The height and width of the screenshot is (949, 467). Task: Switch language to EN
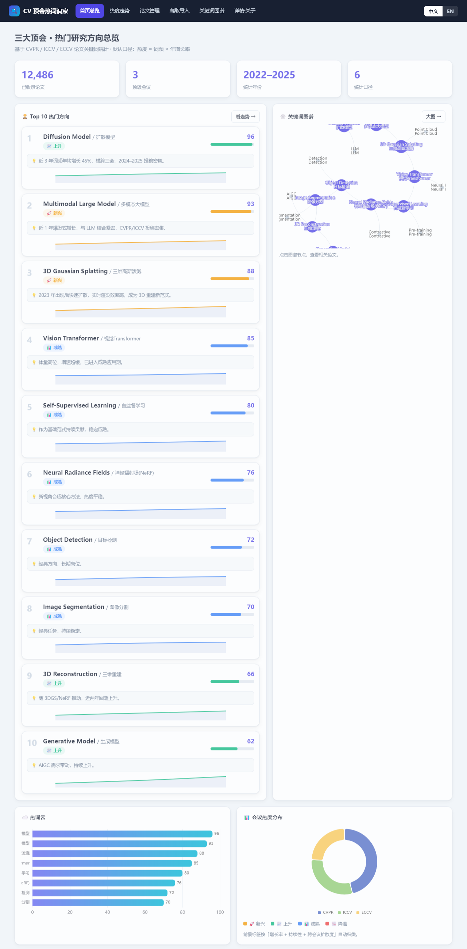450,11
